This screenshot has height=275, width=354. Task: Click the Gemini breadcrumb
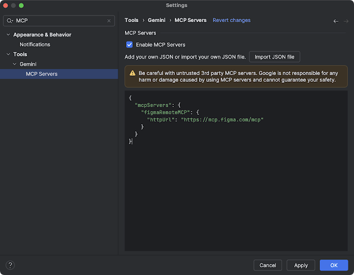(157, 20)
